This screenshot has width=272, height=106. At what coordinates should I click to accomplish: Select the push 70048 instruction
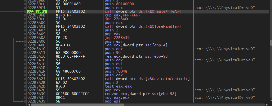pyautogui.click(x=115, y=71)
